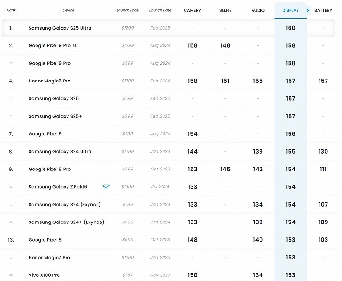Click display score 160 for Galaxy S25 Ultra
342x281 pixels.
290,28
